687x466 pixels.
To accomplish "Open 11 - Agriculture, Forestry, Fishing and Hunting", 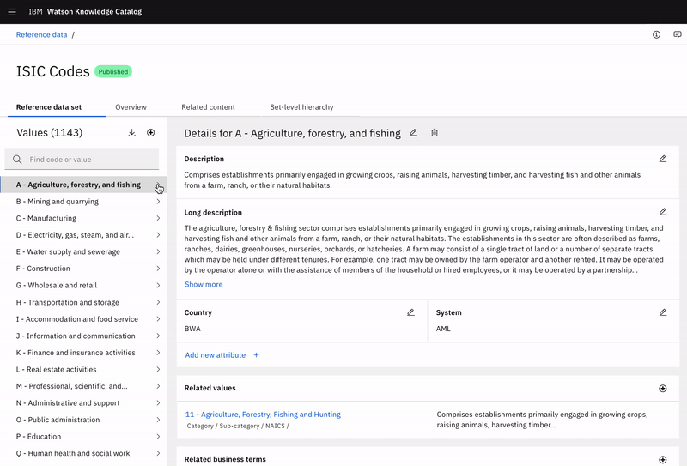I will click(263, 415).
